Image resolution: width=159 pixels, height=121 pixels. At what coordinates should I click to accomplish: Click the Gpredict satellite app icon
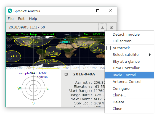(x=10, y=11)
